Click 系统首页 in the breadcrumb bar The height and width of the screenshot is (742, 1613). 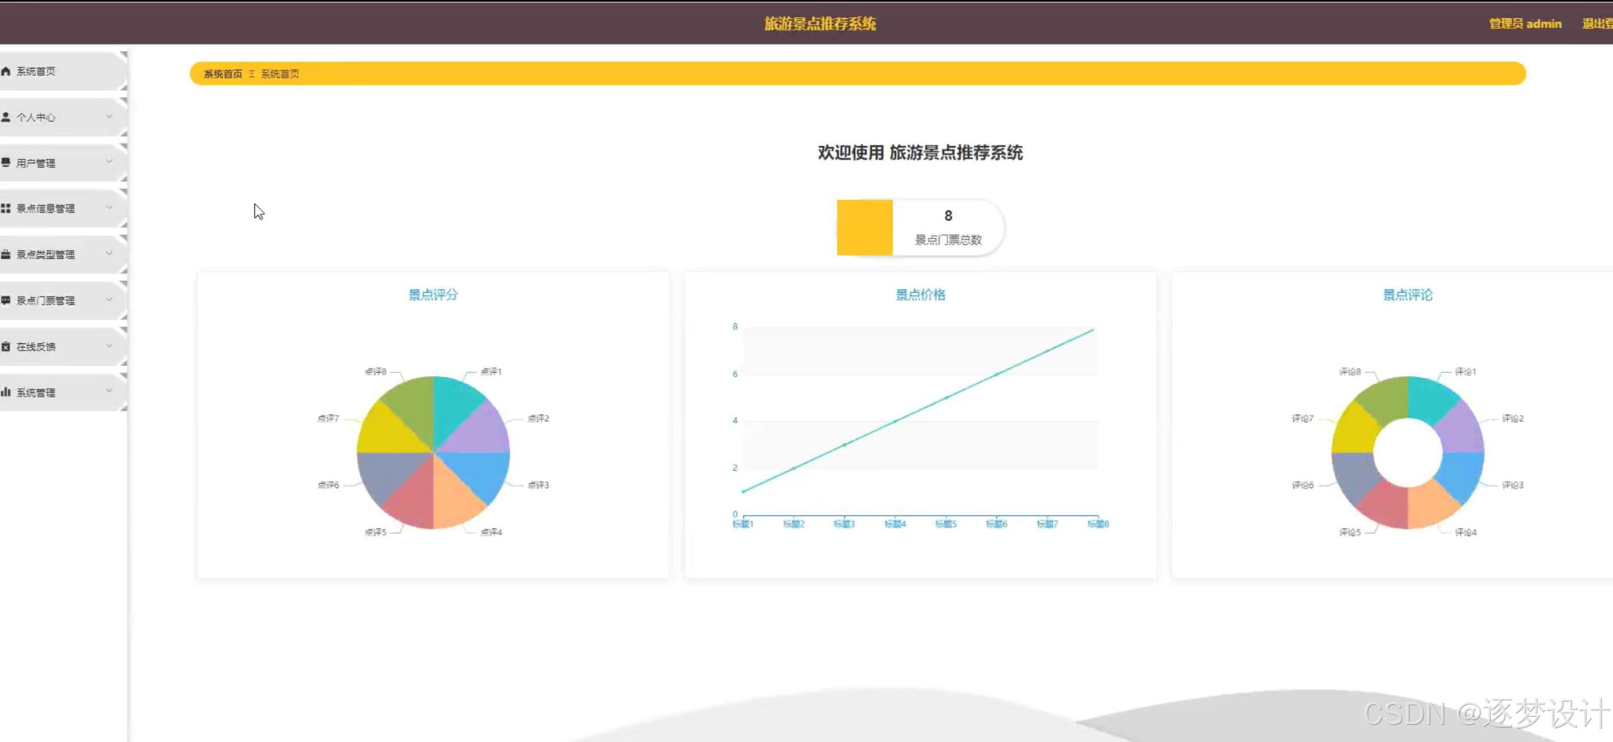click(222, 73)
